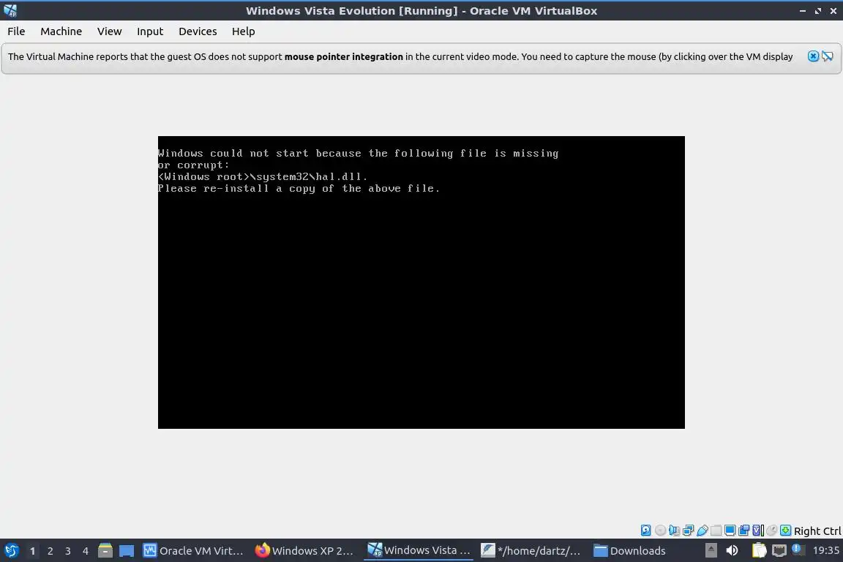
Task: Click the 19:35 clock
Action: [x=825, y=550]
